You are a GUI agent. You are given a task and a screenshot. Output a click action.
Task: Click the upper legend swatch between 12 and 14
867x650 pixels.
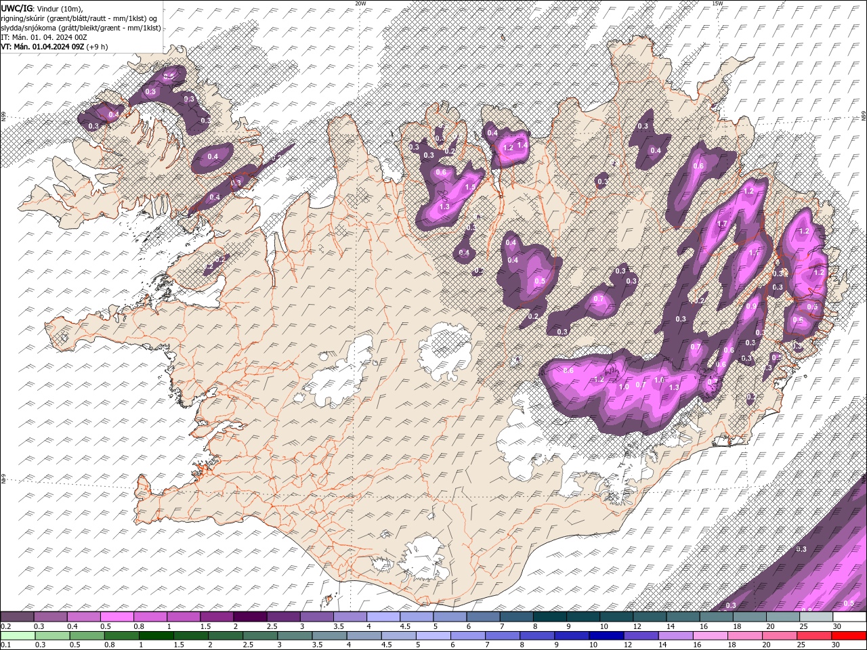(x=650, y=617)
